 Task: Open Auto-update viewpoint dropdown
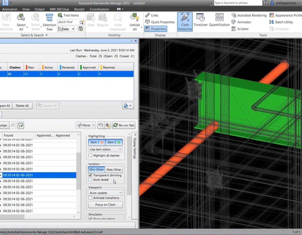tap(105, 193)
